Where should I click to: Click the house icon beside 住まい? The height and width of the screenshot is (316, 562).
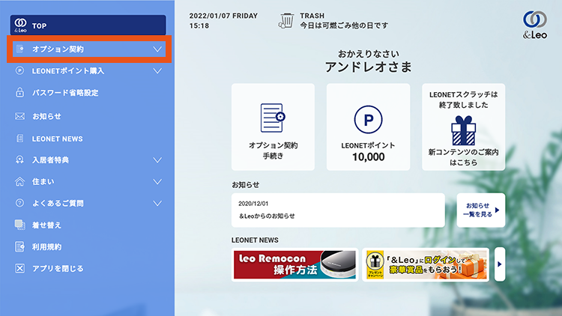pyautogui.click(x=19, y=181)
